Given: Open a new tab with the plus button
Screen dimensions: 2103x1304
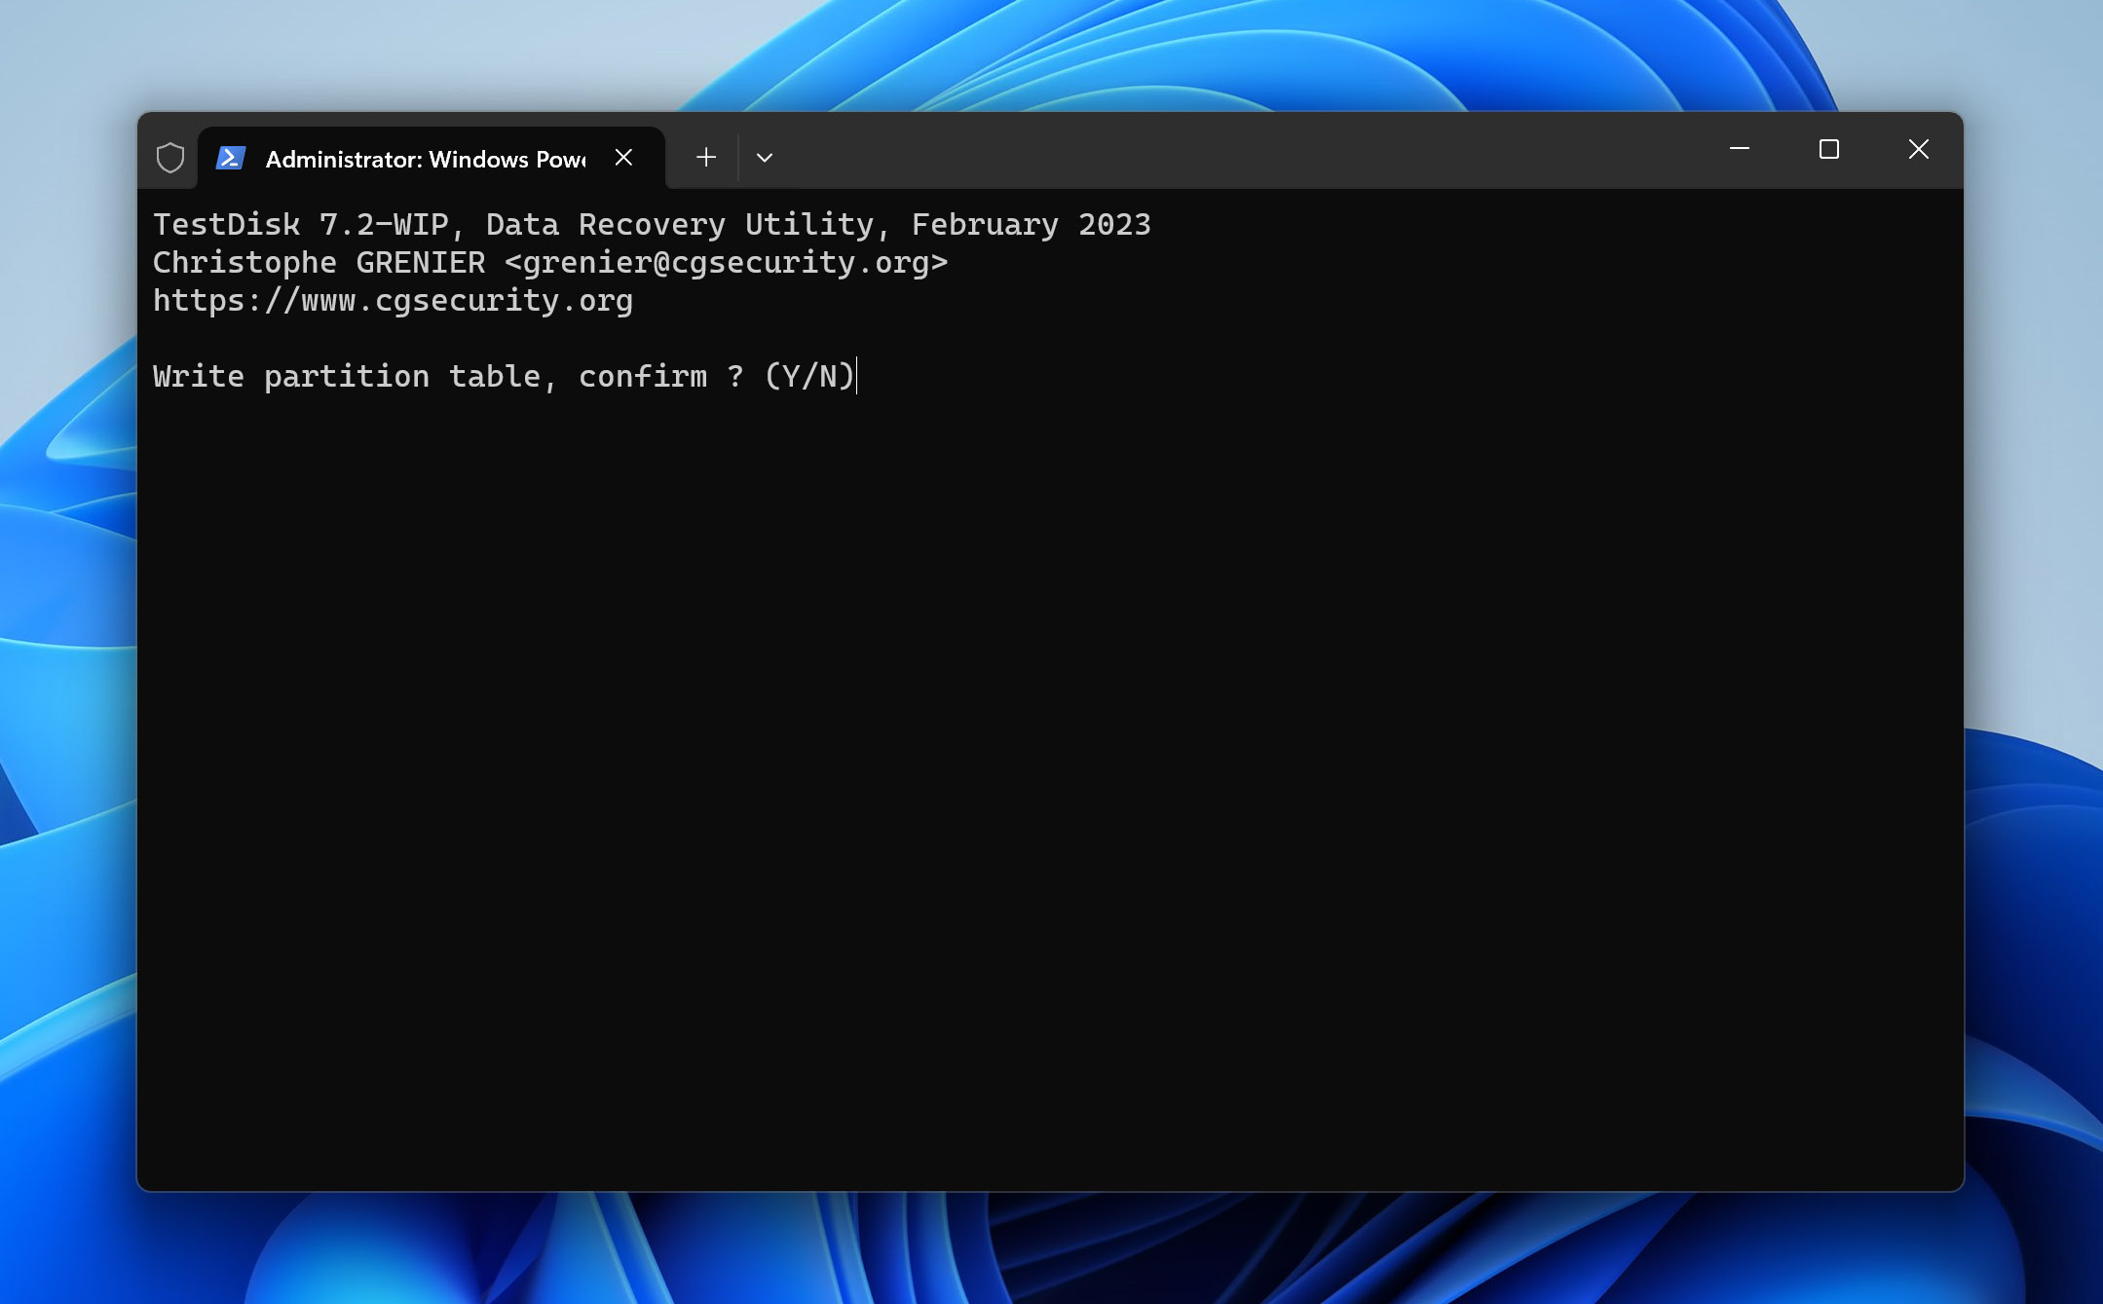Looking at the screenshot, I should coord(706,158).
